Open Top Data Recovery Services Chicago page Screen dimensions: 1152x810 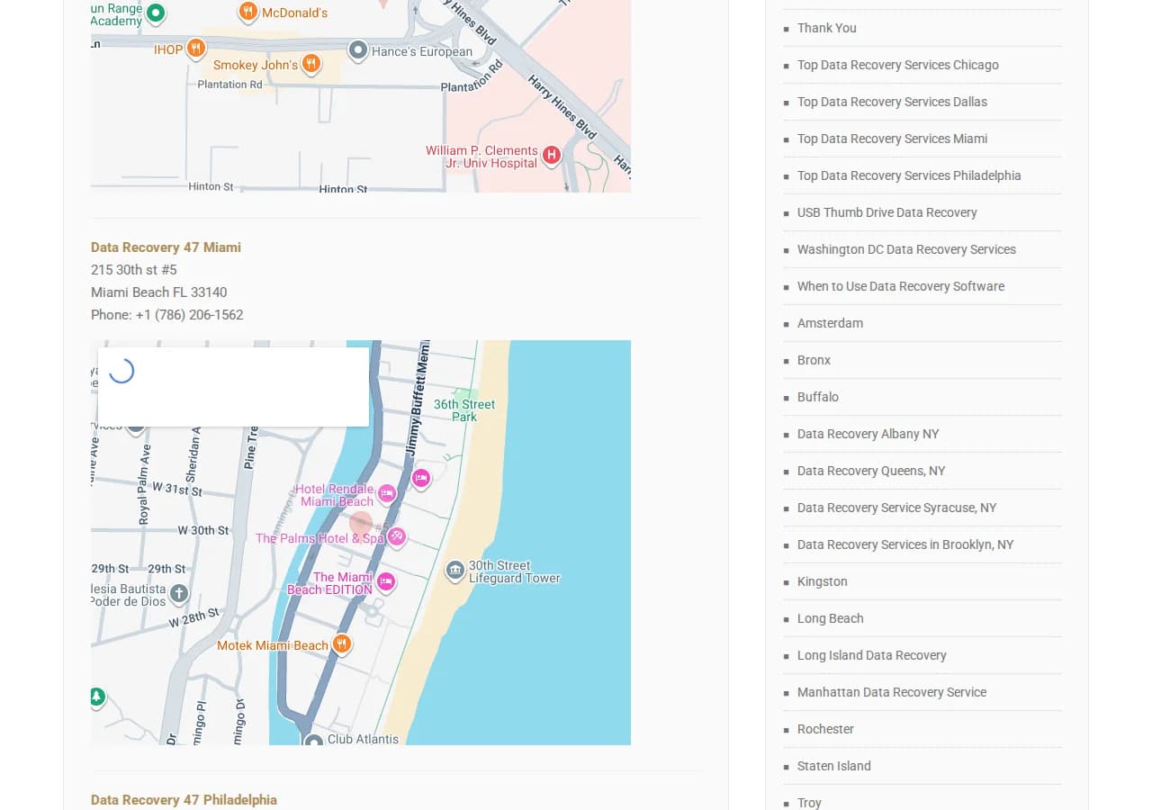[x=897, y=65]
